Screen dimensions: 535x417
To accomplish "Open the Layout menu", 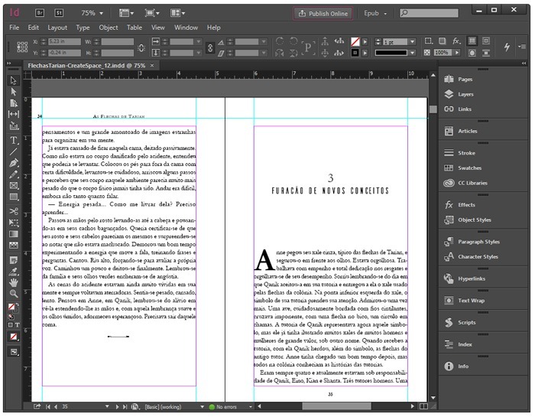I will (57, 28).
